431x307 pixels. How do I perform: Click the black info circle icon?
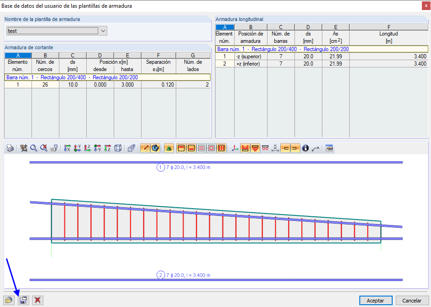305,148
